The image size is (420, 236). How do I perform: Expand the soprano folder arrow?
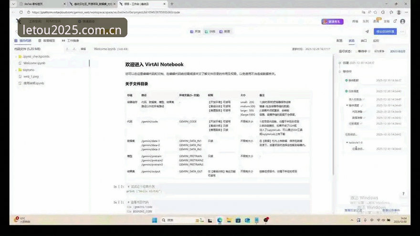(16, 70)
